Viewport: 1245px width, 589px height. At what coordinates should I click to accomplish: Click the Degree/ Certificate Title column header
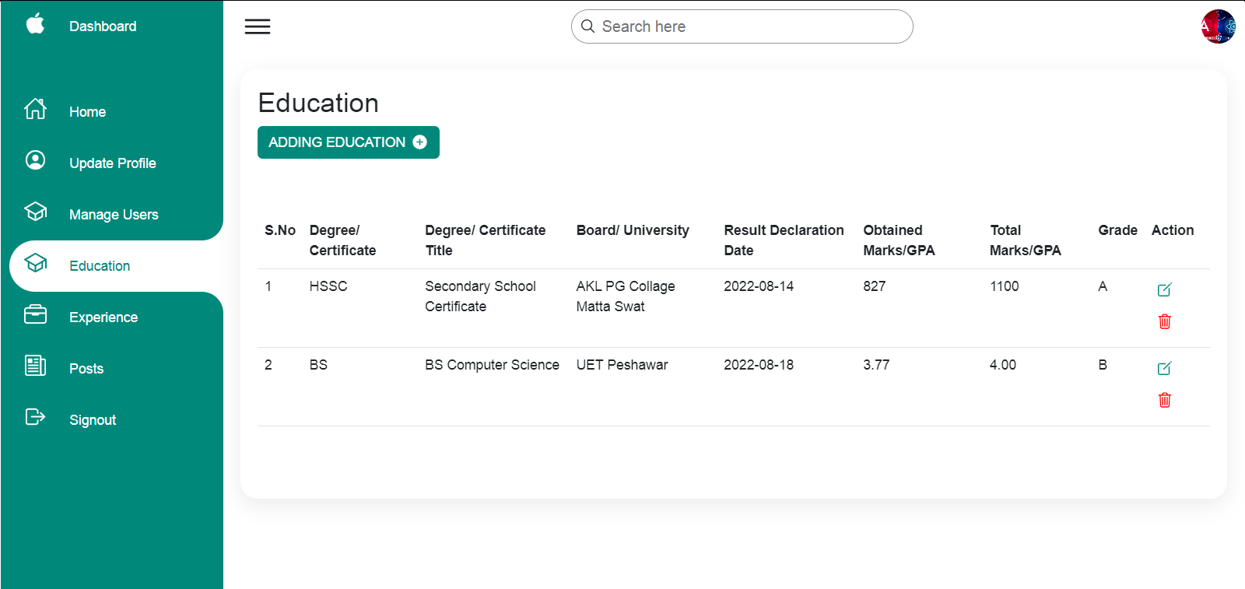[485, 240]
